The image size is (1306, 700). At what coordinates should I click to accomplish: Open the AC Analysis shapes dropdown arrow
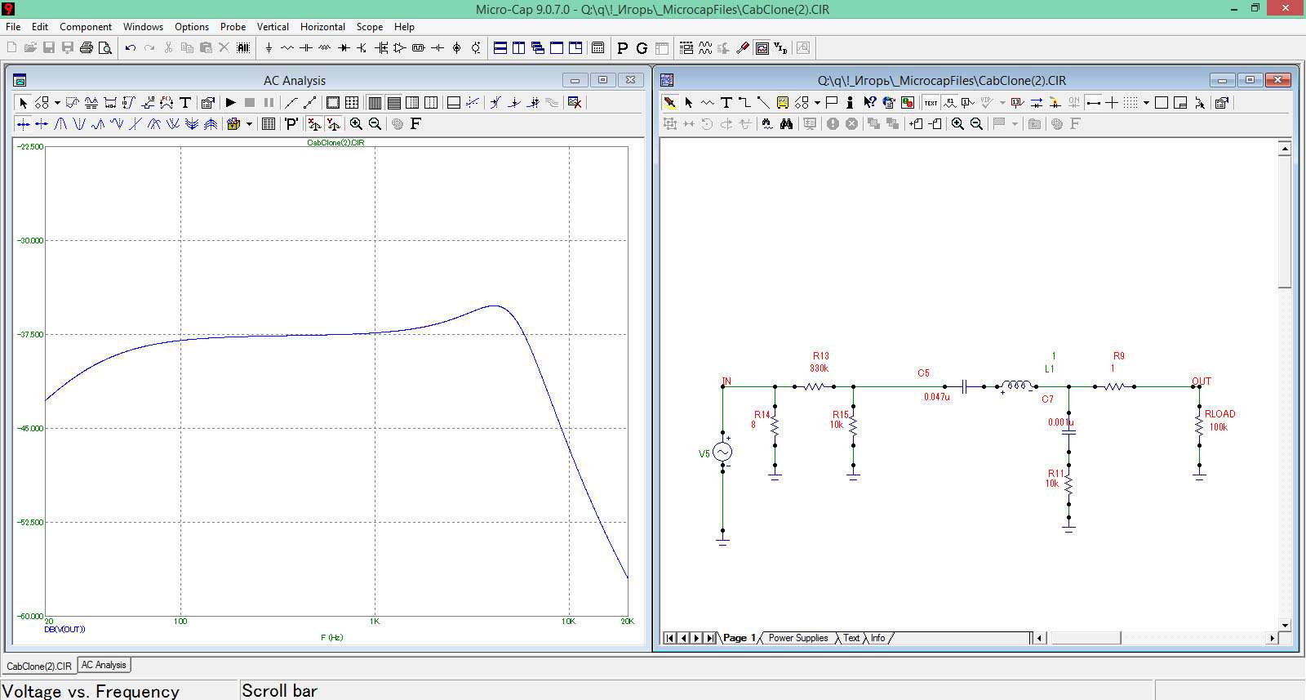coord(56,103)
